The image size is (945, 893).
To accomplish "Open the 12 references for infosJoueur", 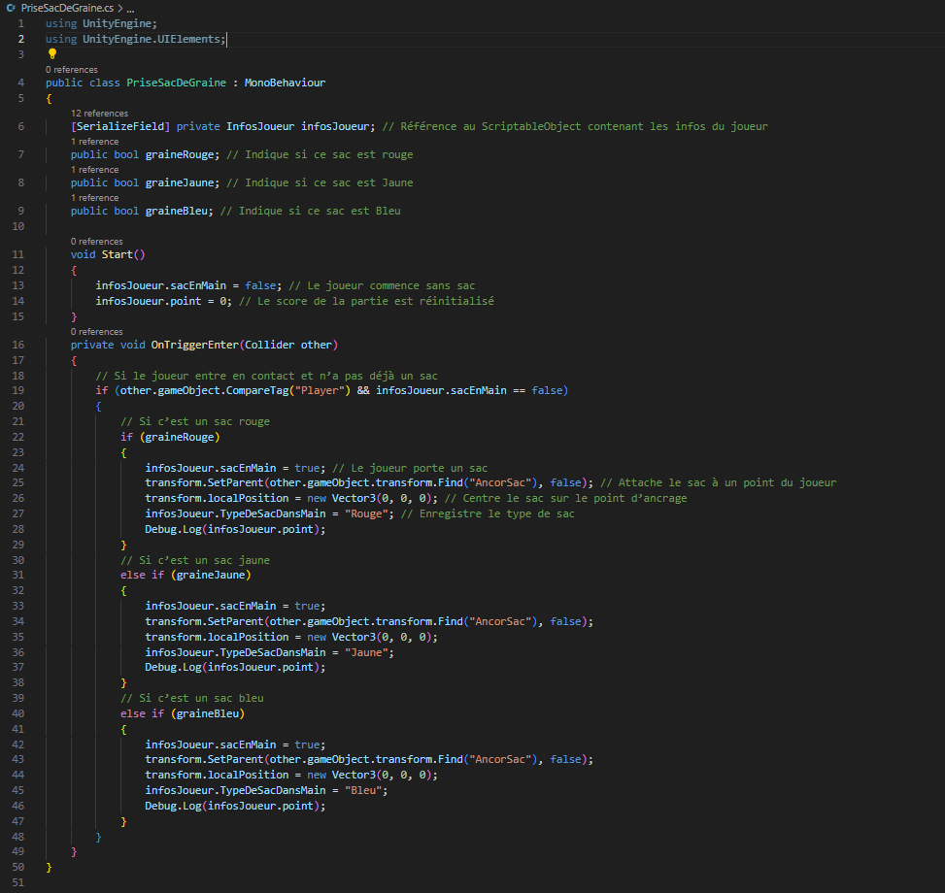I will (x=98, y=112).
